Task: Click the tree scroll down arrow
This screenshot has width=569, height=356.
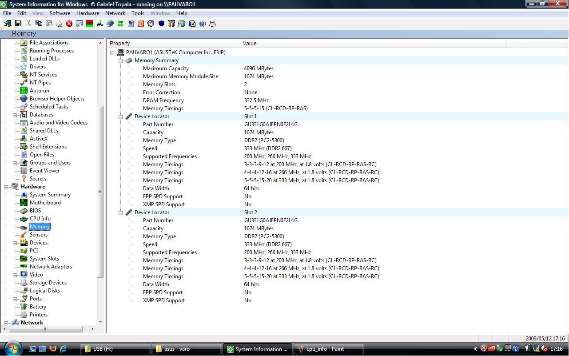Action: pos(100,322)
